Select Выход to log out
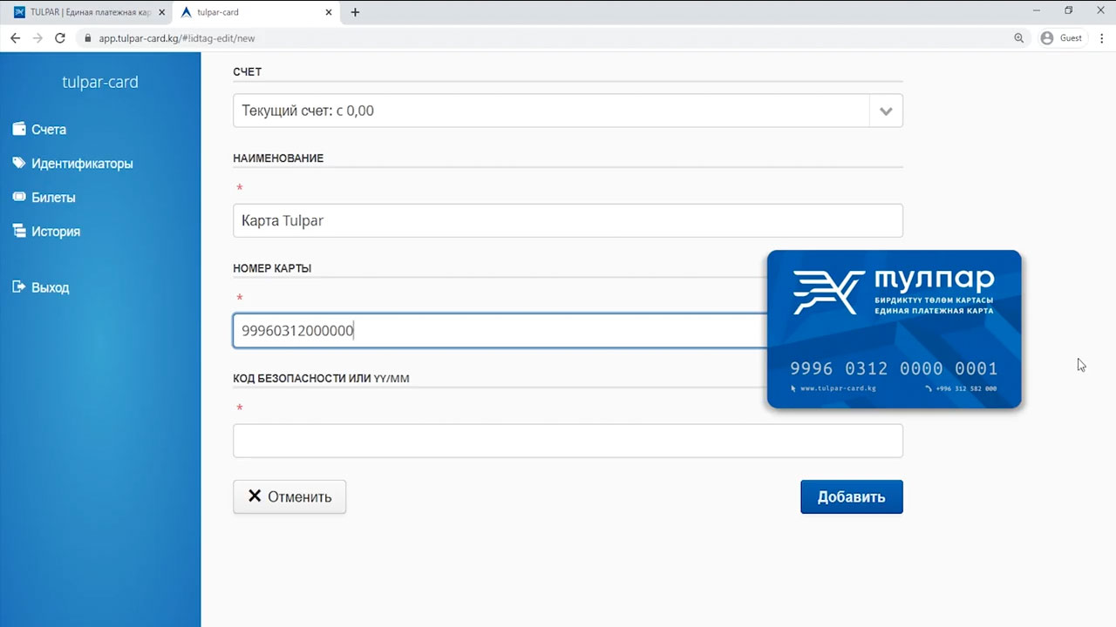This screenshot has height=627, width=1116. point(50,287)
